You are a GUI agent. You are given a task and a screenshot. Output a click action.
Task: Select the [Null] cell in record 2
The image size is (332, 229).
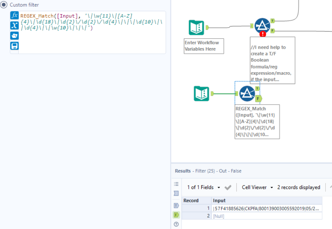click(x=267, y=216)
